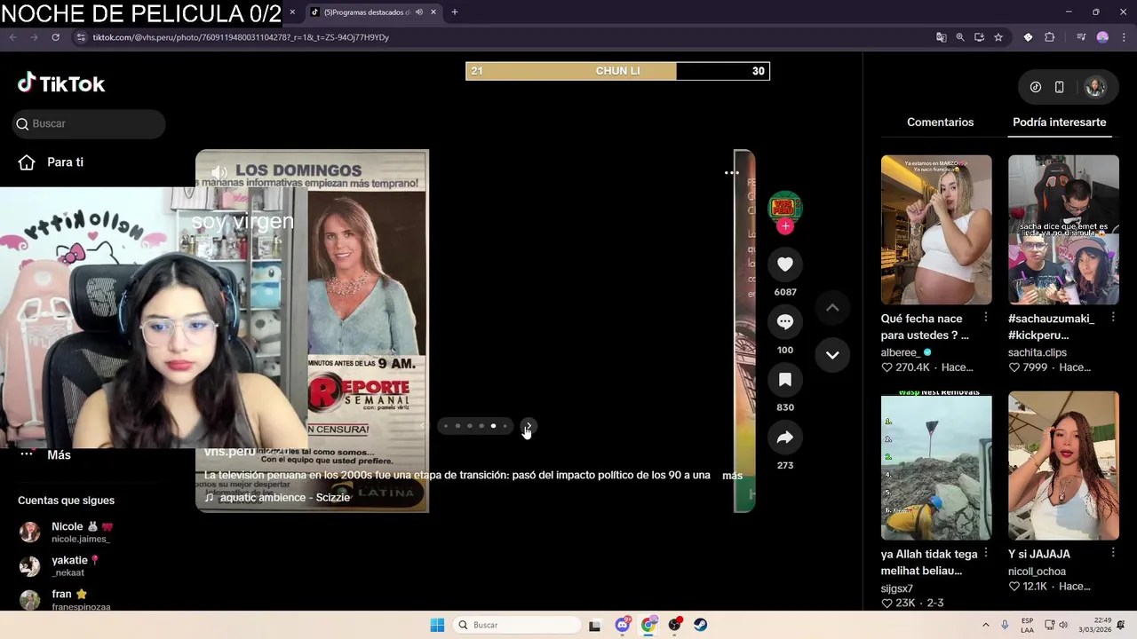The height and width of the screenshot is (639, 1137).
Task: Switch to the Comentarios tab
Action: (x=940, y=122)
